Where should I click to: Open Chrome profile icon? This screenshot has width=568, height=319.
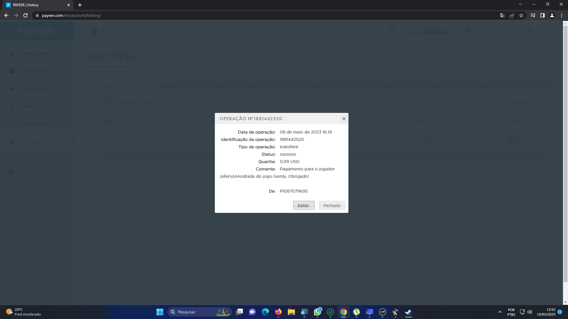pyautogui.click(x=552, y=15)
